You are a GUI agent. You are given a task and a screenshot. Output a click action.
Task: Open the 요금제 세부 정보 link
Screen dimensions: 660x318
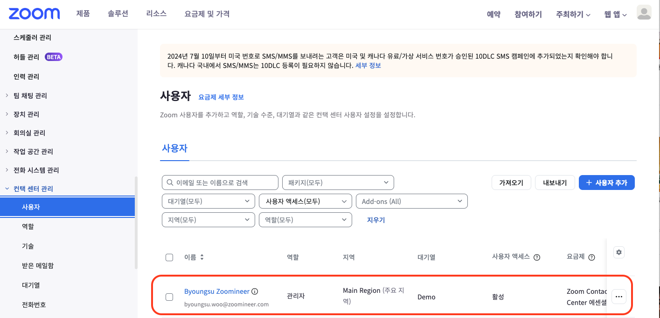click(221, 97)
